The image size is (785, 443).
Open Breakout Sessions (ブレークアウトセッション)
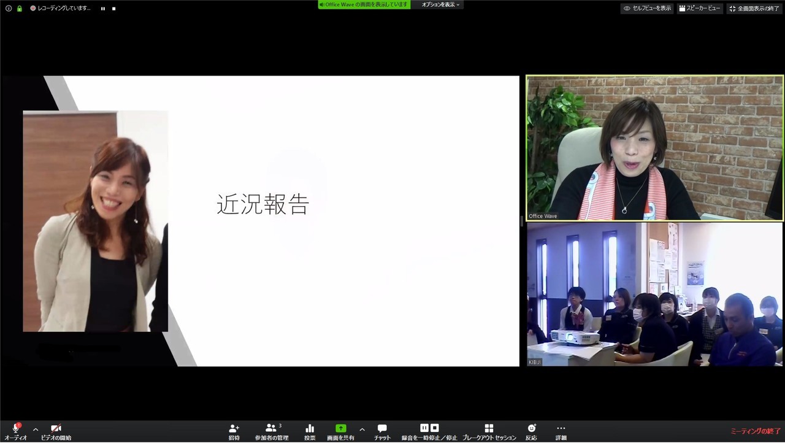click(x=489, y=429)
